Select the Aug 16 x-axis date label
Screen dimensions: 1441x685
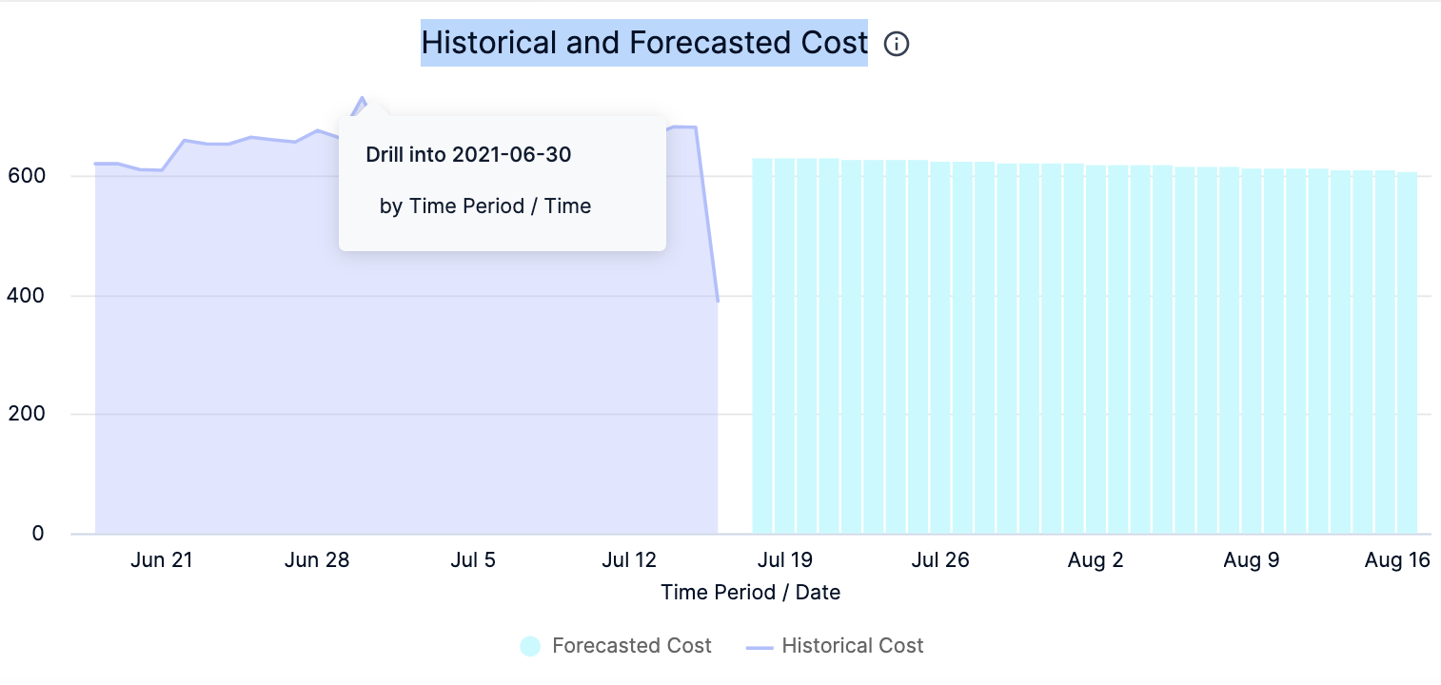(x=1397, y=560)
